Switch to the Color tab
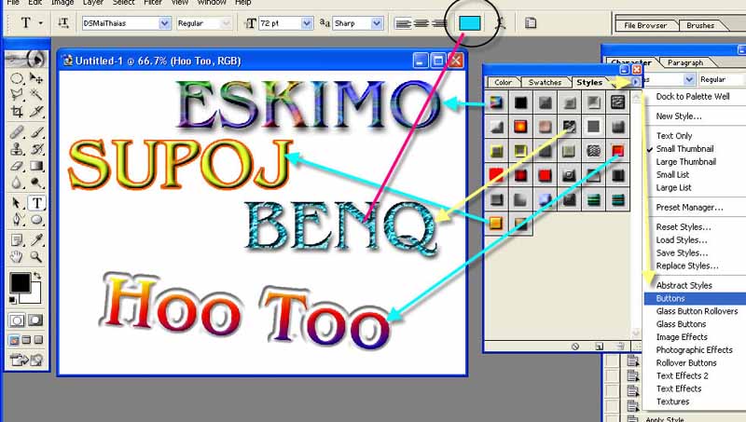Viewport: 746px width, 422px height. pyautogui.click(x=503, y=82)
